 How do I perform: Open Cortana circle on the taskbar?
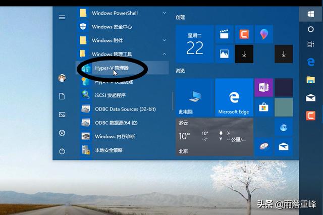[311, 29]
